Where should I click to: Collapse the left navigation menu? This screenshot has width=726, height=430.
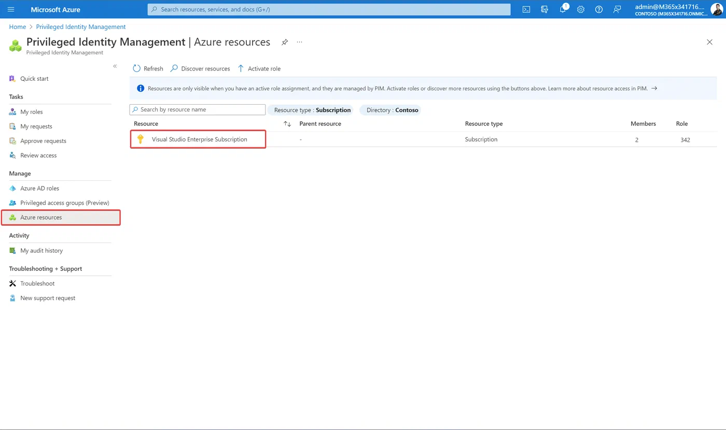pyautogui.click(x=115, y=66)
